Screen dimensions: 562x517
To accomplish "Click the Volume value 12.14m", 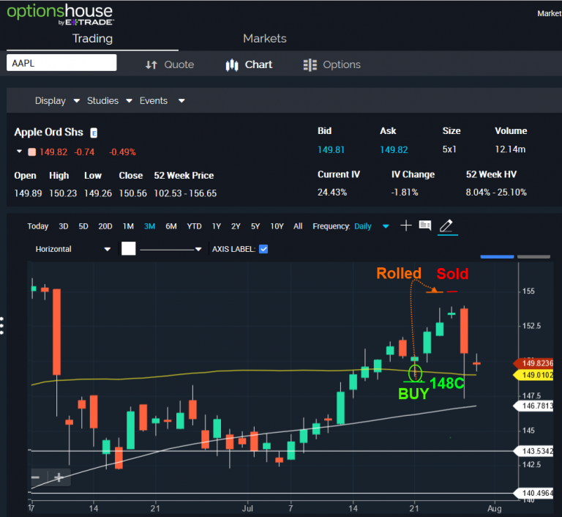I will pos(510,149).
